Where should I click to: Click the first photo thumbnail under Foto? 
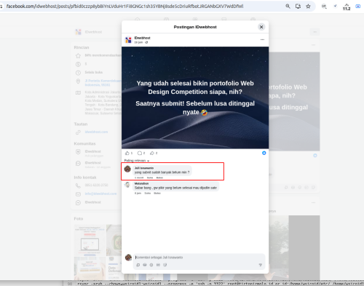point(90,240)
